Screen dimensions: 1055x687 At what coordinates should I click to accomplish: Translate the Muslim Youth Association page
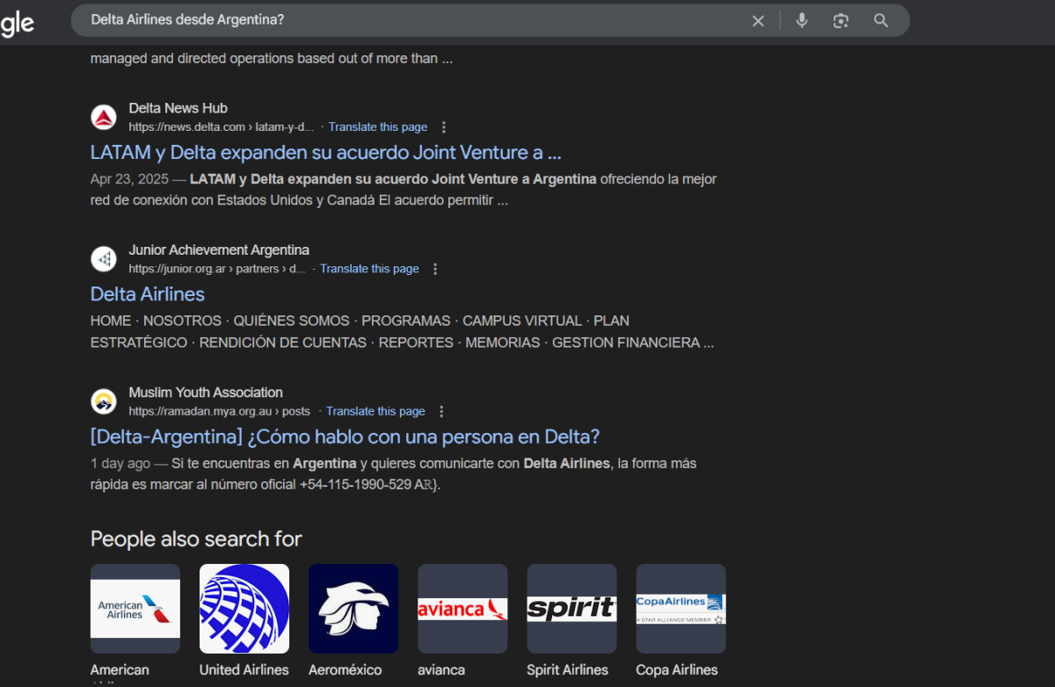(375, 412)
